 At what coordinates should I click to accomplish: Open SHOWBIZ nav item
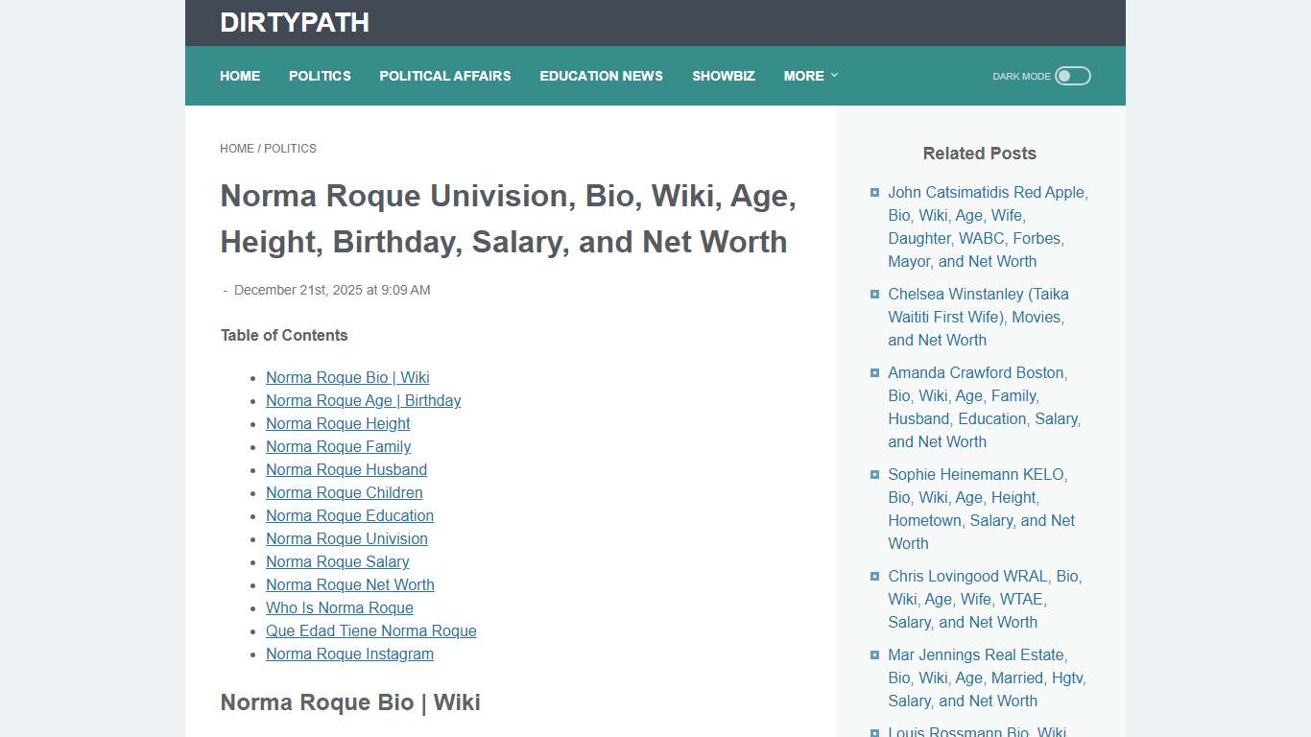click(724, 76)
